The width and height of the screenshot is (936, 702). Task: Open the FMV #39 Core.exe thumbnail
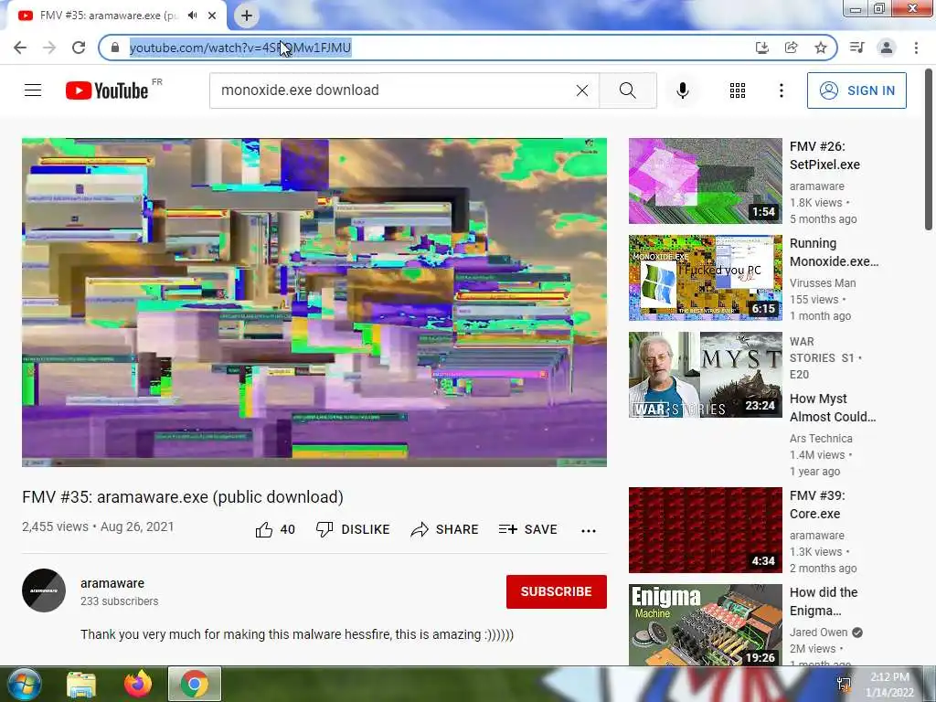[705, 530]
